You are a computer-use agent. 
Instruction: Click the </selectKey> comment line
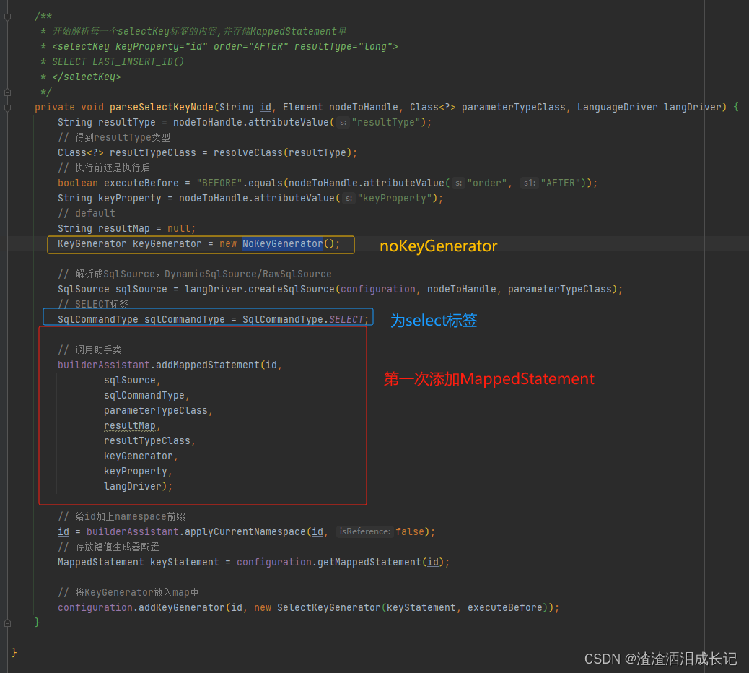point(87,77)
